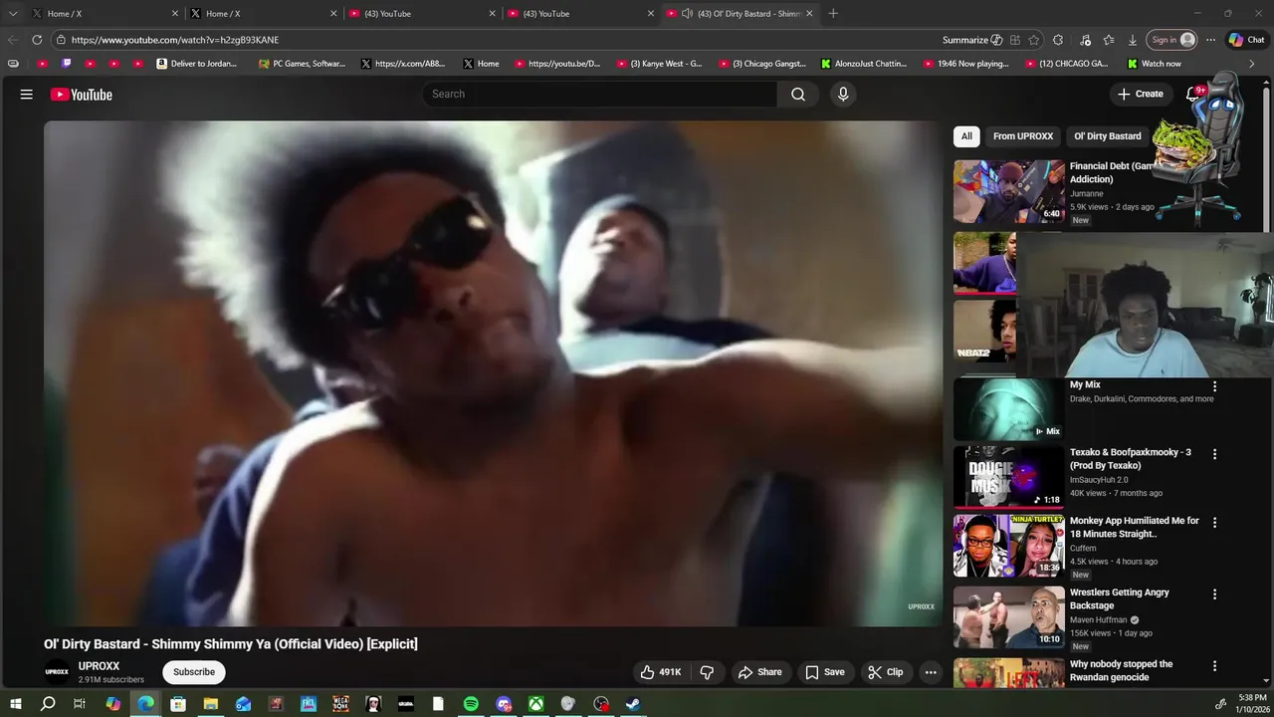This screenshot has width=1274, height=717.
Task: Open Wrestlers Getting Angry Backstage thumbnail
Action: click(1009, 617)
